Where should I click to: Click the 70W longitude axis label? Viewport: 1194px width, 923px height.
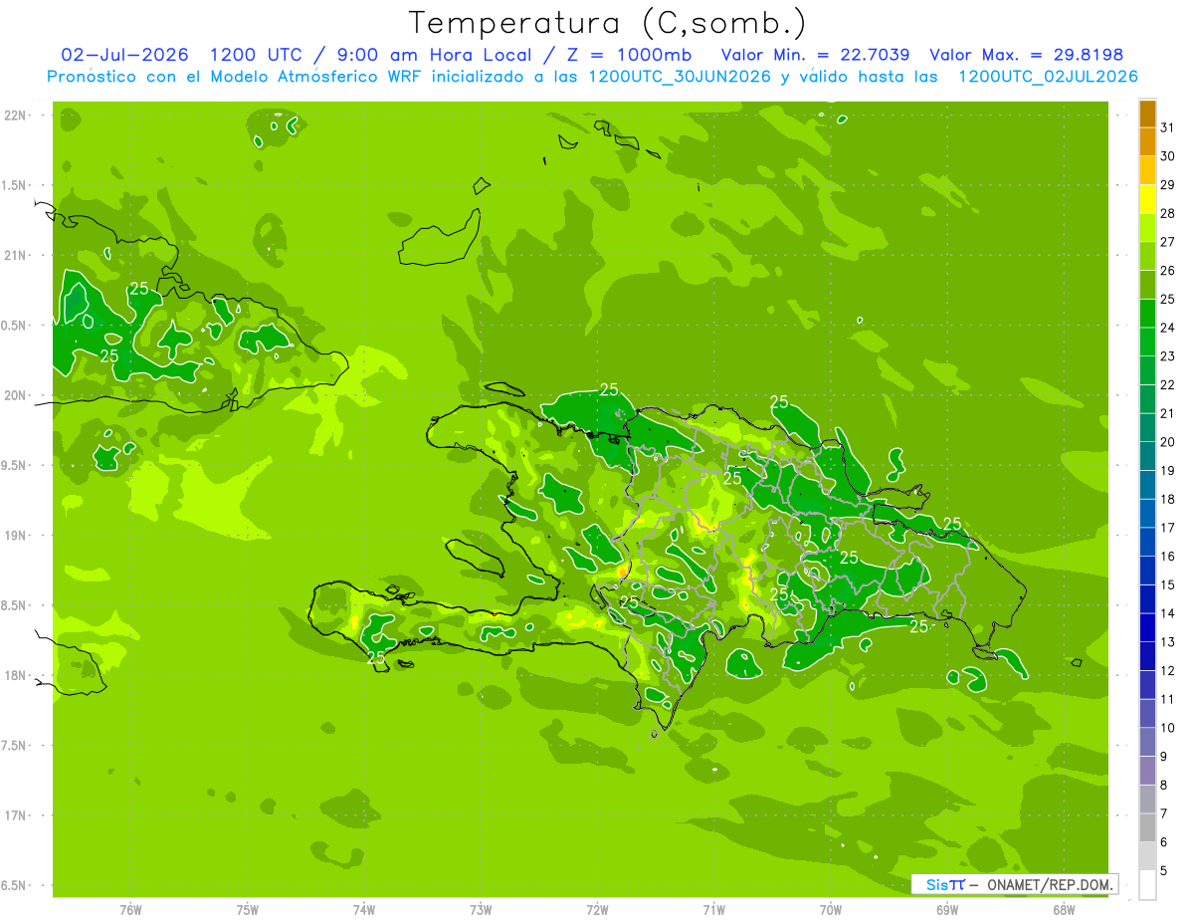(831, 909)
